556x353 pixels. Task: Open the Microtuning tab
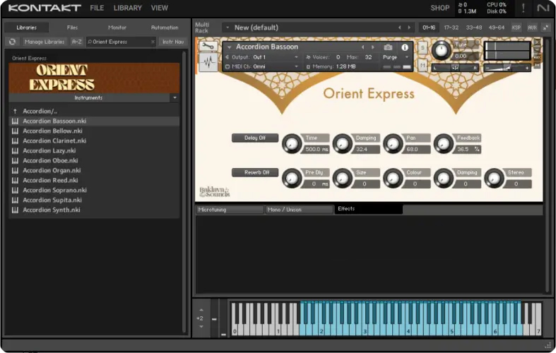click(x=230, y=210)
